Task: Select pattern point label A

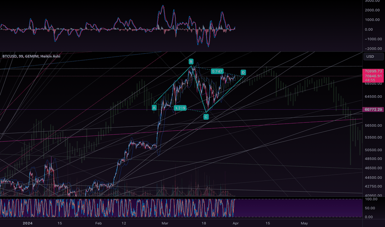Action: [x=154, y=107]
